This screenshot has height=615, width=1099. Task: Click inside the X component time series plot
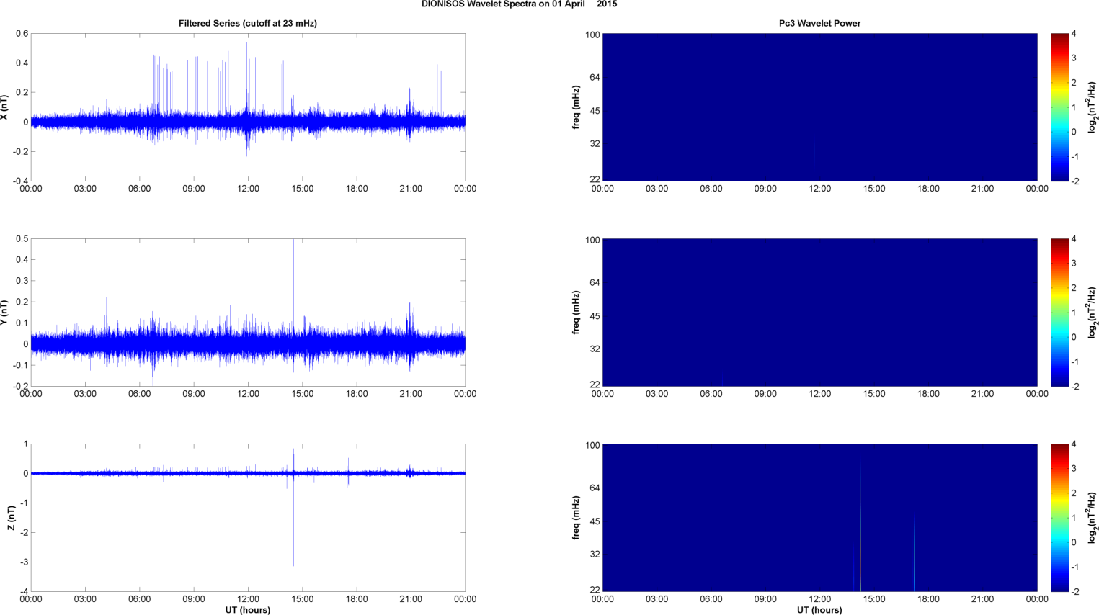click(248, 107)
